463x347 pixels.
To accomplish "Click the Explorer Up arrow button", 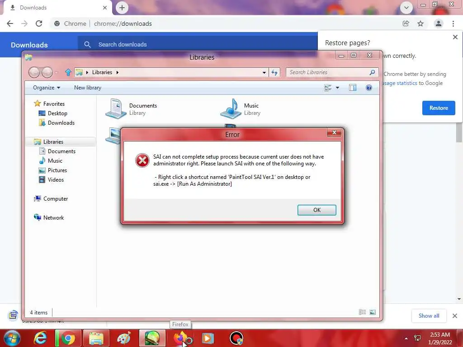I will point(68,72).
